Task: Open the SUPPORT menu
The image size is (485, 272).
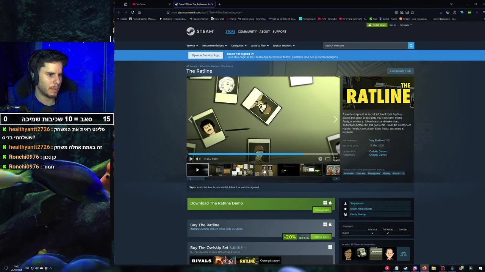Action: click(x=279, y=32)
